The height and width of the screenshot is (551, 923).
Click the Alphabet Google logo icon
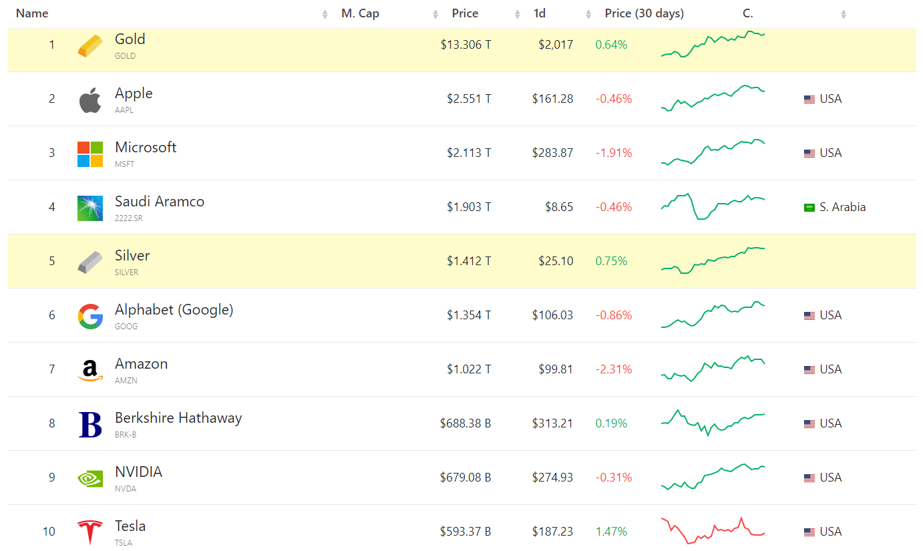click(x=90, y=316)
